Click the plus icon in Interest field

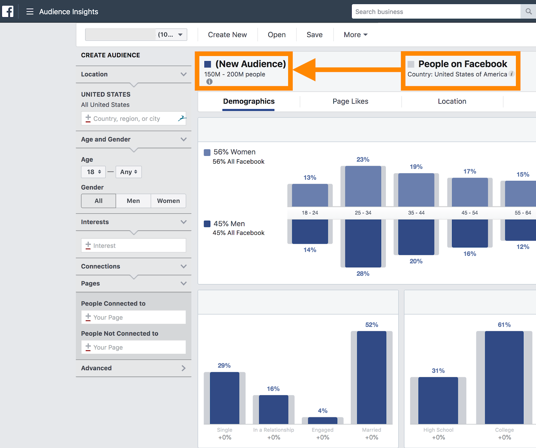click(88, 245)
